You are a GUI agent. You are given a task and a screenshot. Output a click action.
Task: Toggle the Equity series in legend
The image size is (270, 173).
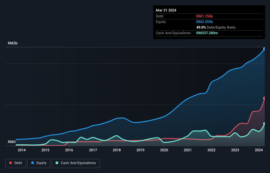(x=39, y=163)
